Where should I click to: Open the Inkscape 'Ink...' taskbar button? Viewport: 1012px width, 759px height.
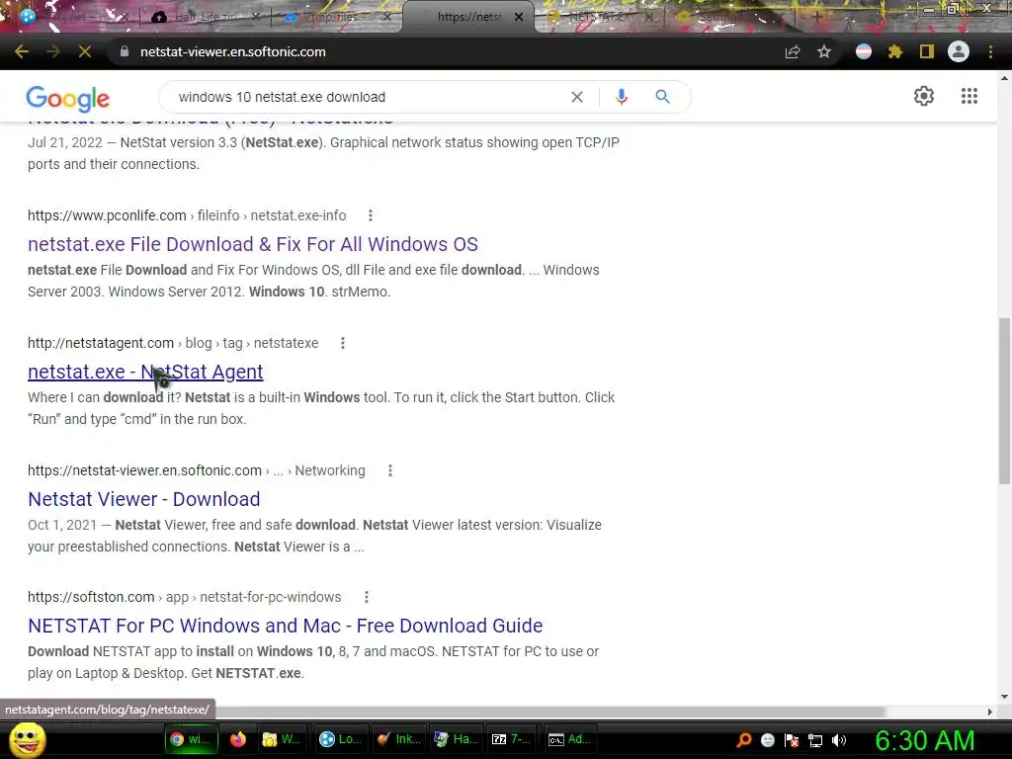click(x=398, y=739)
